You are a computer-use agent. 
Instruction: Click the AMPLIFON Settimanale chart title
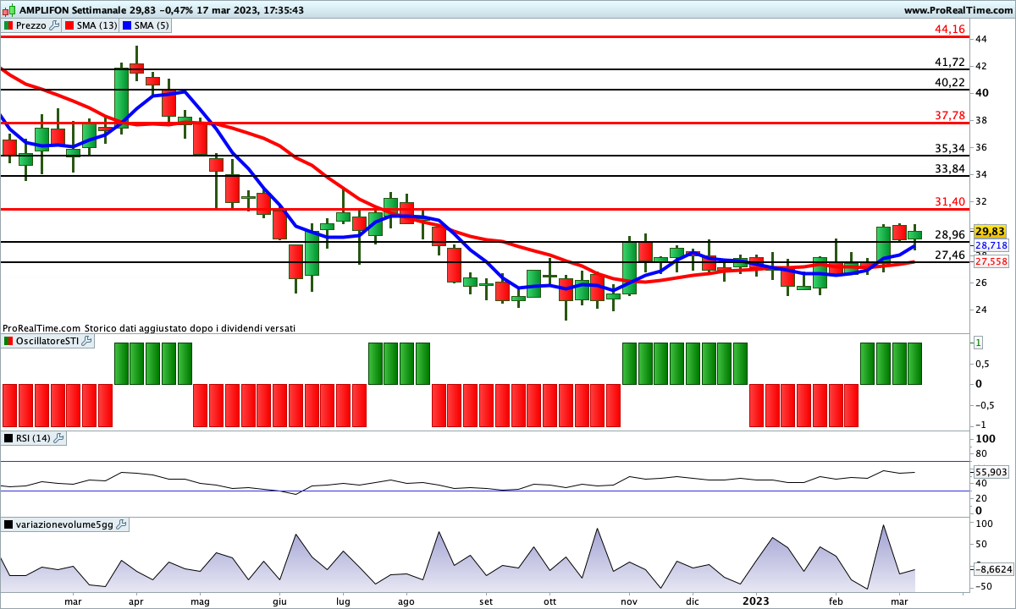pyautogui.click(x=71, y=10)
